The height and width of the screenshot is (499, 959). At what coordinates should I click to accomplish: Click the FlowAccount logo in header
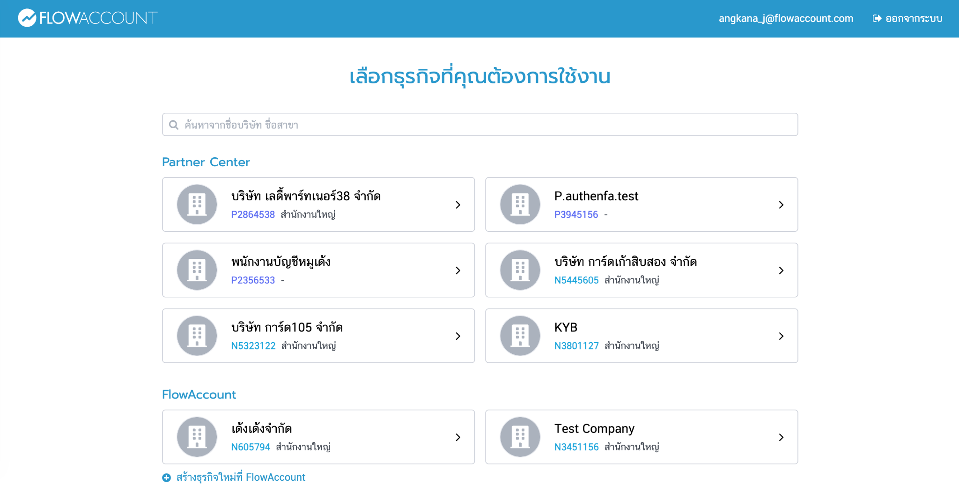[88, 18]
